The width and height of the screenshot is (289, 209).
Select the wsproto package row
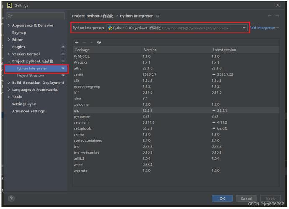click(x=176, y=171)
